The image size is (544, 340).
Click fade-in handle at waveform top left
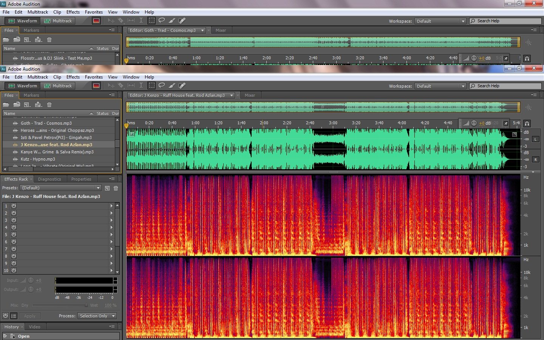(132, 134)
